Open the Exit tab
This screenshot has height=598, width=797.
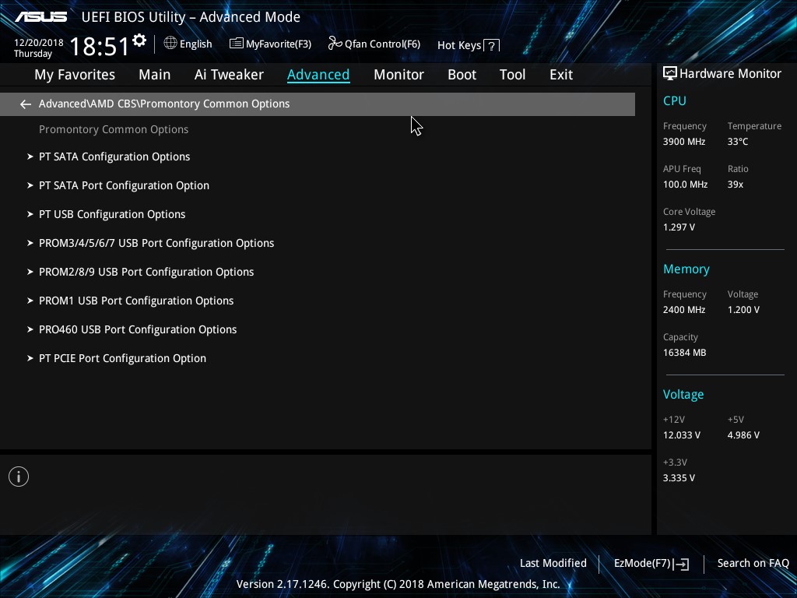(x=561, y=75)
